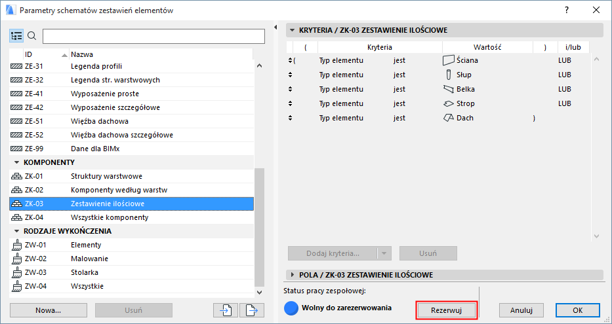The width and height of the screenshot is (612, 324).
Task: Click the scheme search input field
Action: (x=148, y=36)
